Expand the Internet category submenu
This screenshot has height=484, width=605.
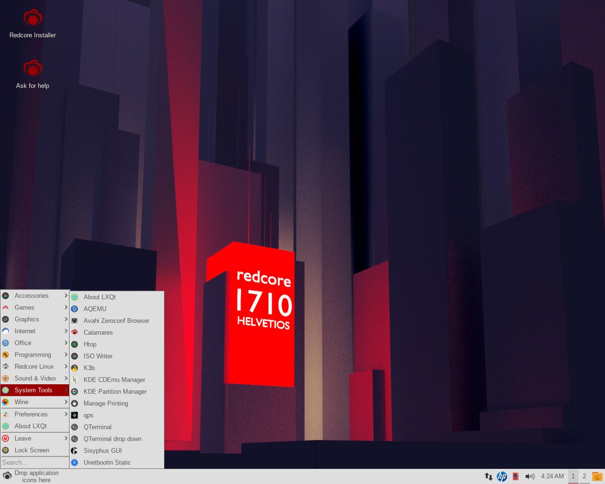pos(34,331)
